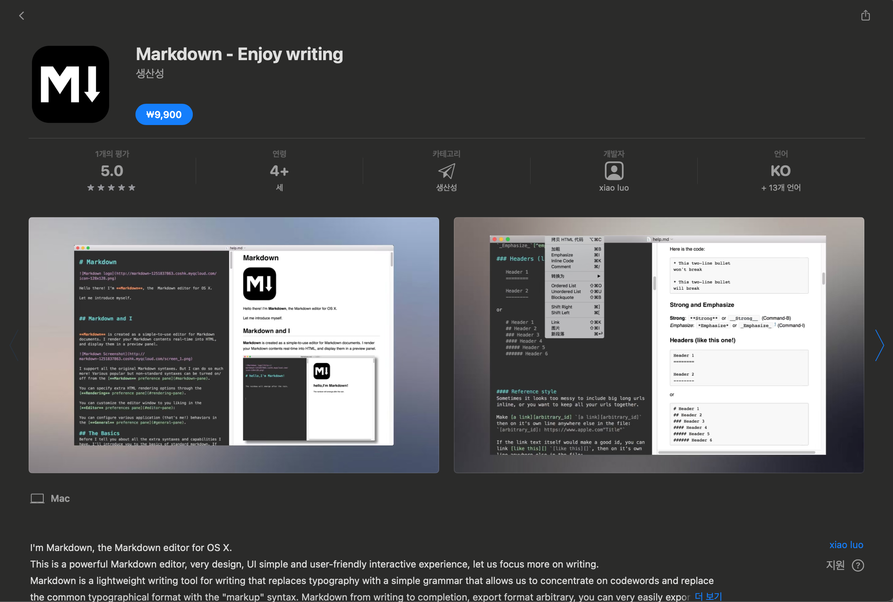The image size is (893, 602).
Task: Click the 지원 support link
Action: tap(835, 565)
